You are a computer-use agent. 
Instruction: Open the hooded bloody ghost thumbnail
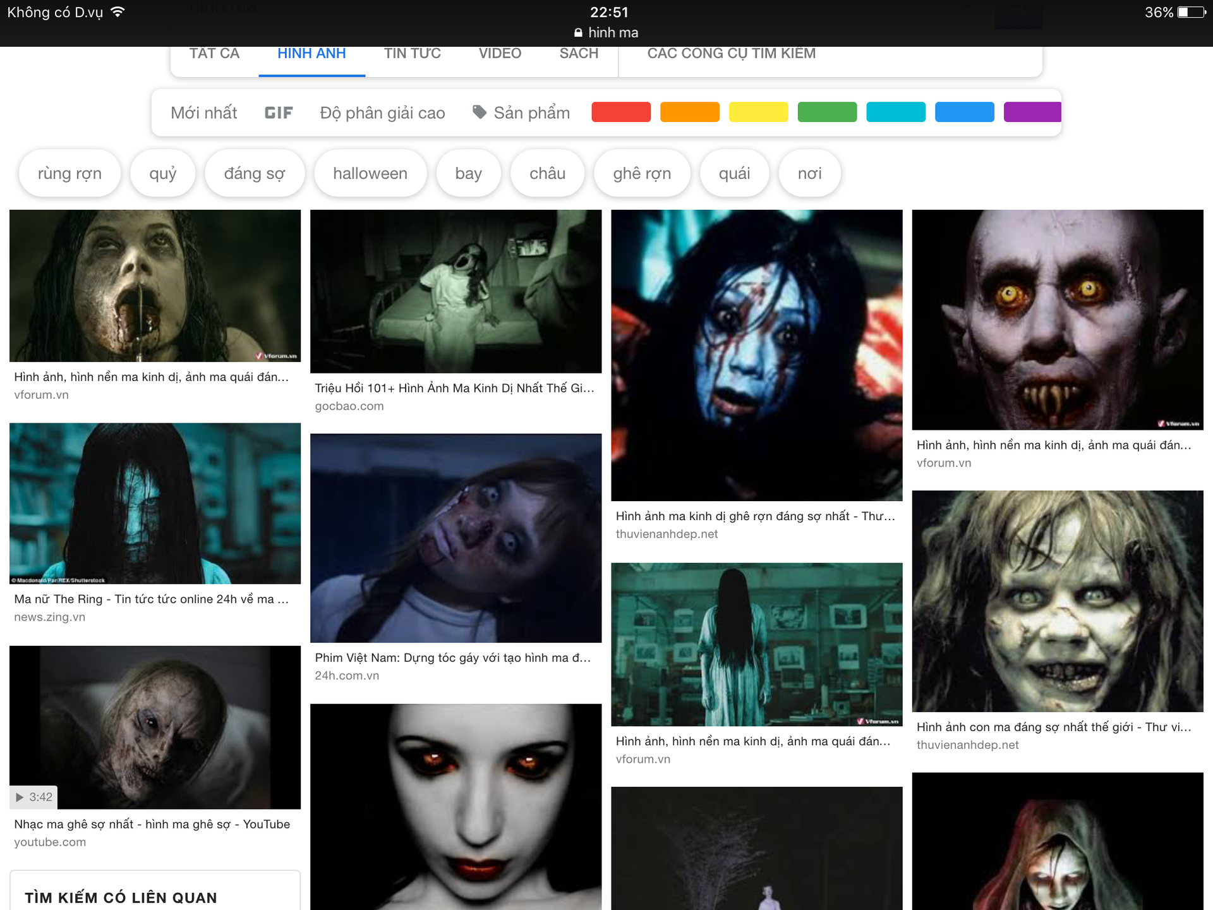click(1058, 841)
